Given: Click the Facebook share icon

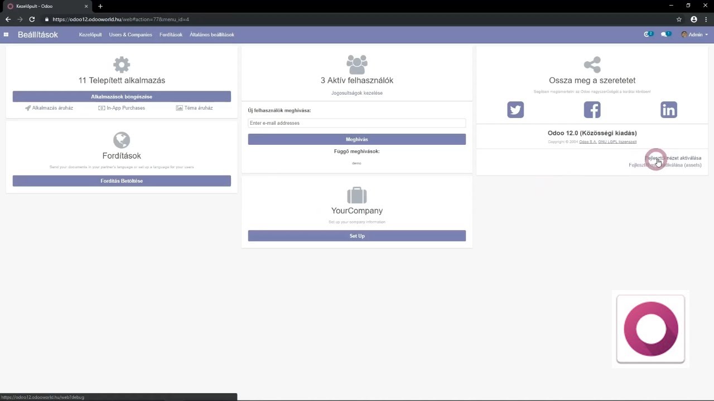Looking at the screenshot, I should (592, 110).
